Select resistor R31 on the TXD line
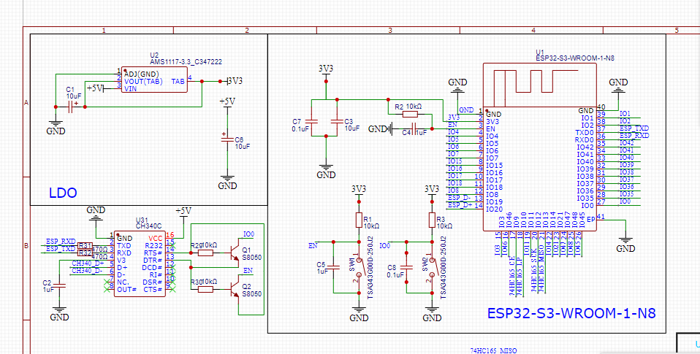The height and width of the screenshot is (354, 700). point(85,246)
